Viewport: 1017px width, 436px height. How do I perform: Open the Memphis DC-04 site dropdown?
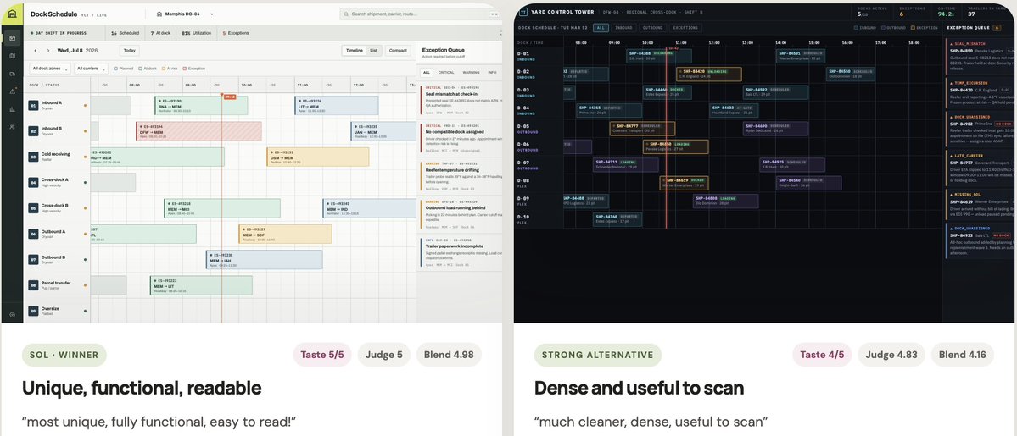coord(185,14)
